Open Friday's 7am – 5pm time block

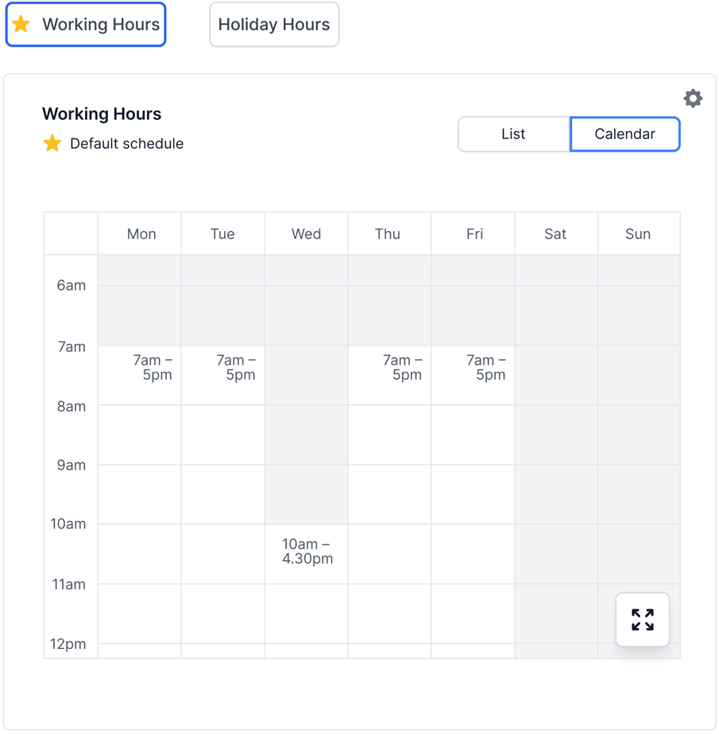[x=485, y=368]
